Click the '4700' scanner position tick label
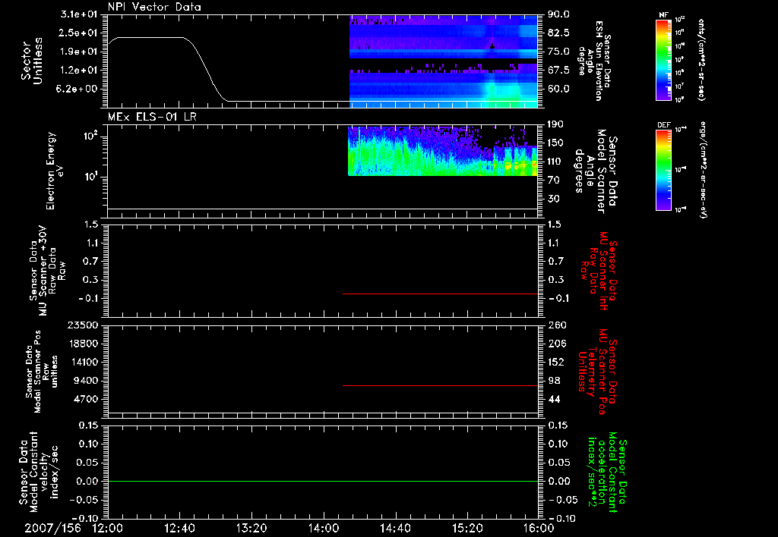Image resolution: width=778 pixels, height=537 pixels. 86,399
